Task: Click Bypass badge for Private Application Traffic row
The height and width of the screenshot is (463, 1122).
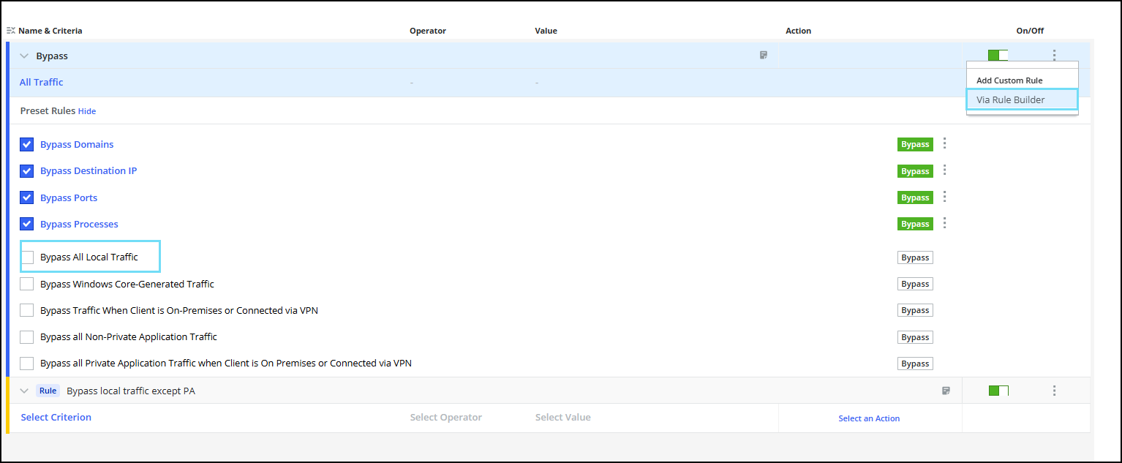Action: 915,364
